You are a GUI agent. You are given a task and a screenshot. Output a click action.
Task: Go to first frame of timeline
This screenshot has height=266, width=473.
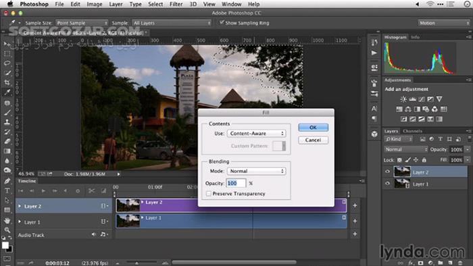pos(21,190)
